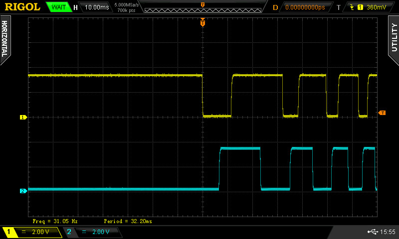Select the 10.00ms horizontal timebase value
Image resolution: width=399 pixels, height=239 pixels.
click(x=96, y=7)
